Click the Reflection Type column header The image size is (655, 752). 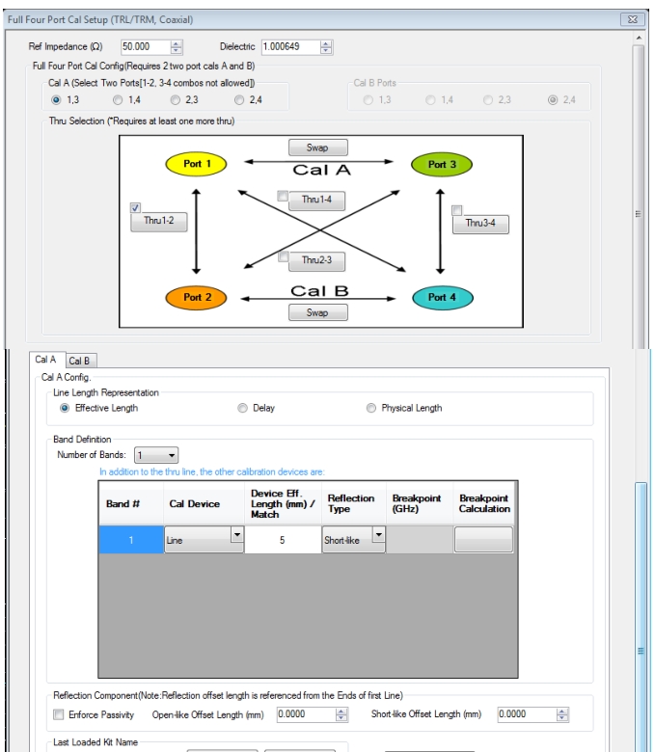click(x=354, y=503)
